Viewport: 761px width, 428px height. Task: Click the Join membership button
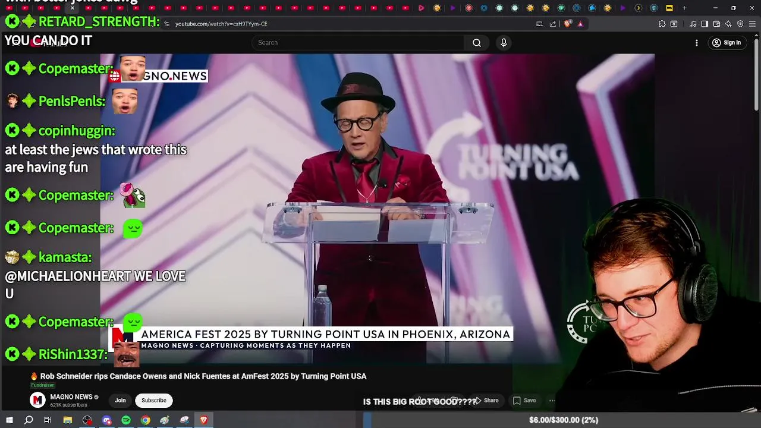tap(120, 401)
